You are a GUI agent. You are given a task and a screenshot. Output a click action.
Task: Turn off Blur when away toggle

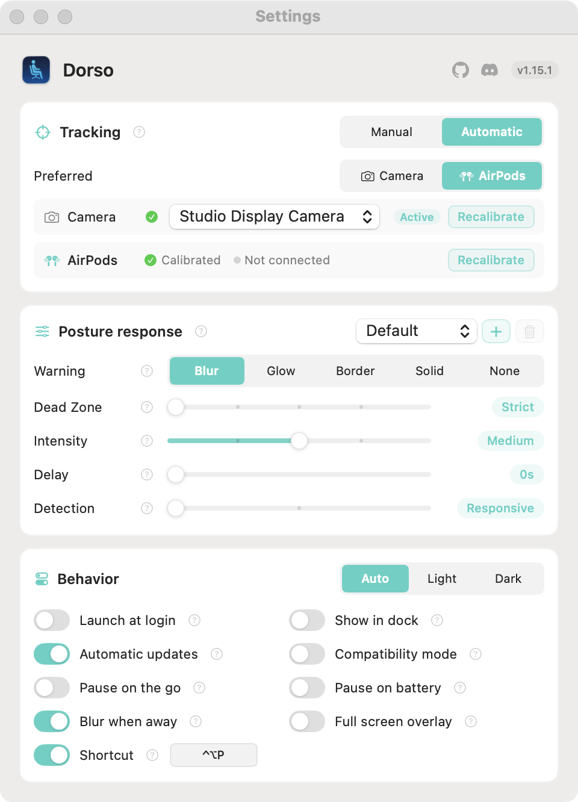pos(52,721)
